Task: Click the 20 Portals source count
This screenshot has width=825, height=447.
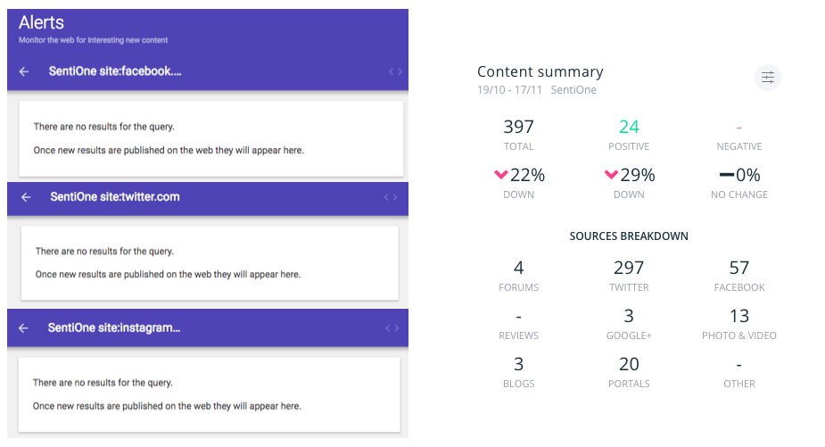Action: 629,364
